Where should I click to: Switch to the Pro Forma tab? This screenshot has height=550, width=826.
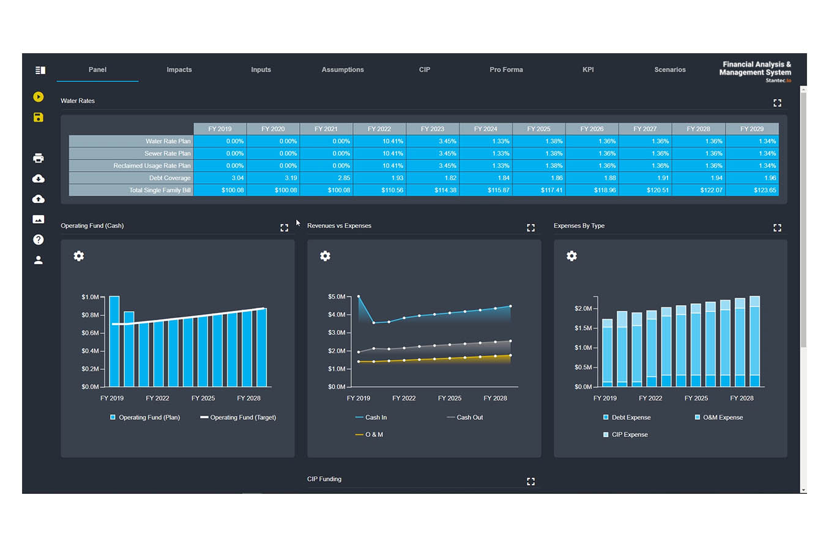(506, 70)
